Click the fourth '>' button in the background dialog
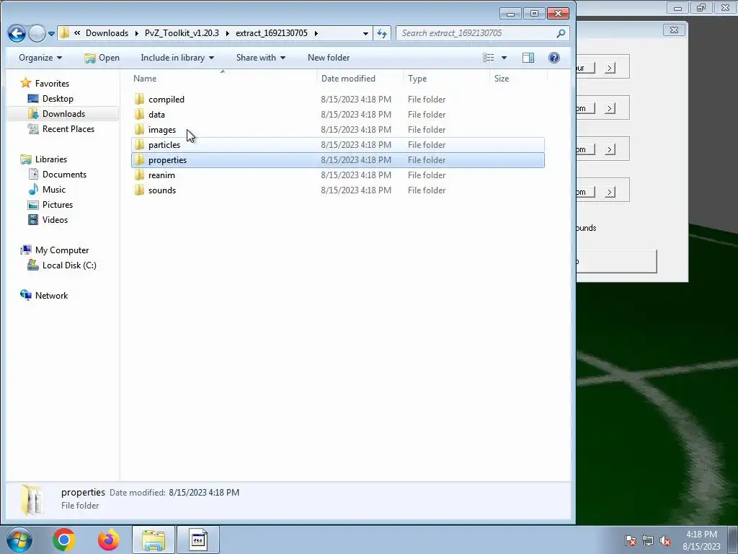Viewport: 738px width, 554px height. tap(610, 192)
